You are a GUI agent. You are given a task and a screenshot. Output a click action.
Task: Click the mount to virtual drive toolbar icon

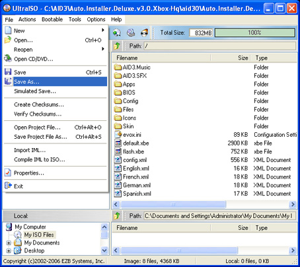point(131,33)
